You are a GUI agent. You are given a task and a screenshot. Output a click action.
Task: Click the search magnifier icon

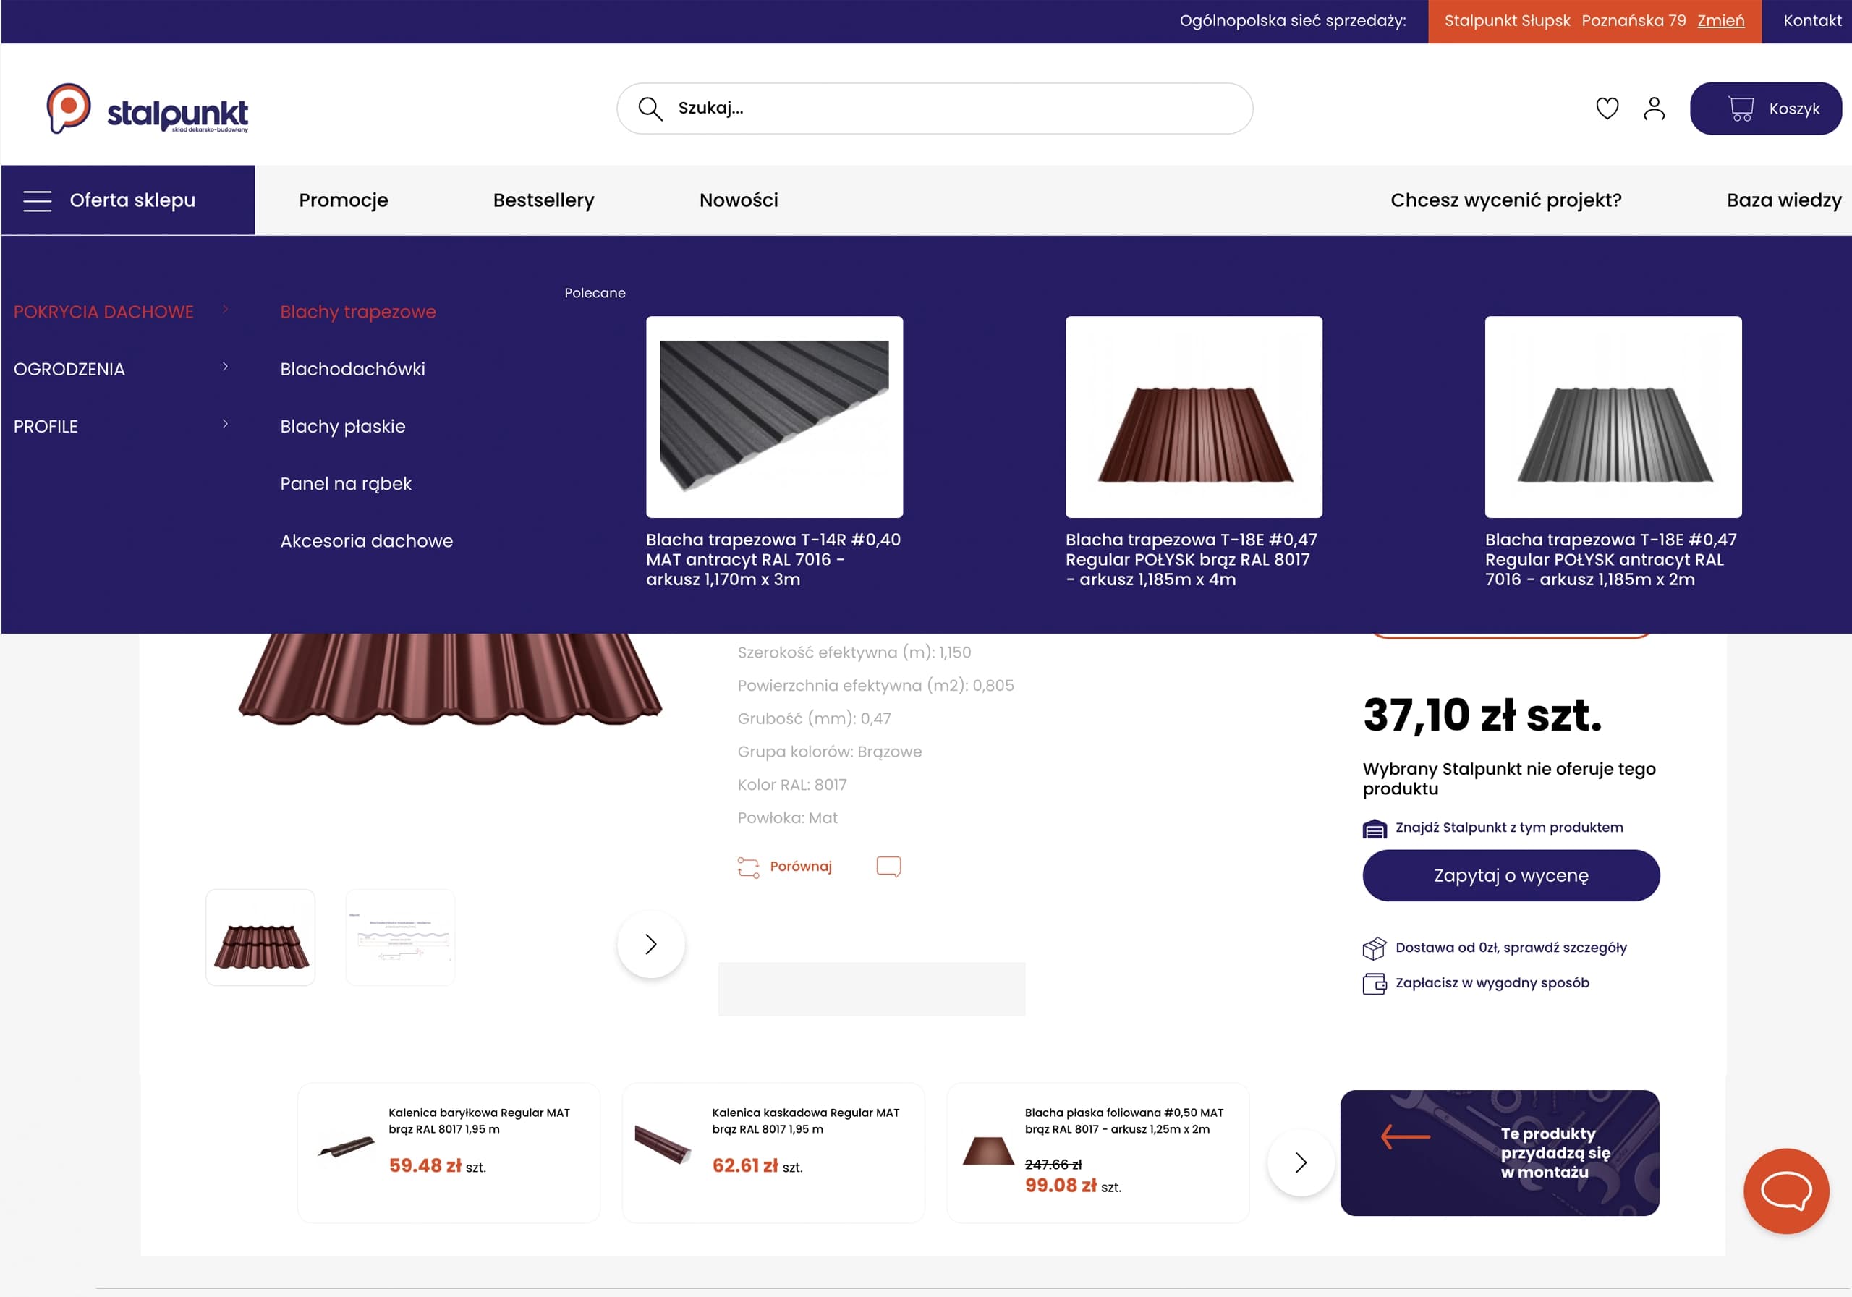click(650, 108)
